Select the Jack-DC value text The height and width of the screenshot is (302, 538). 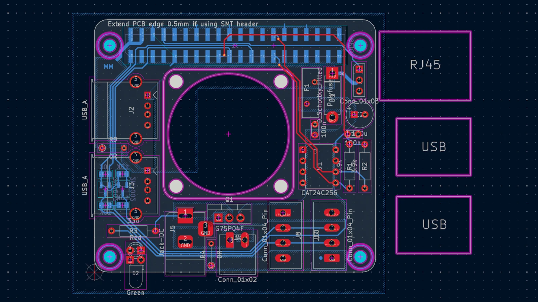click(161, 242)
